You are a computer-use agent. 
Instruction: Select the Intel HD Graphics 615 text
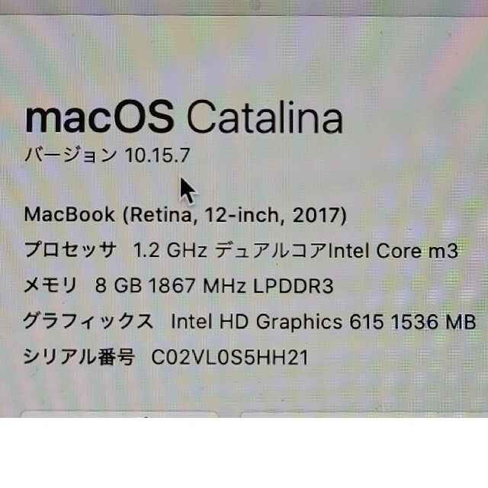(277, 322)
